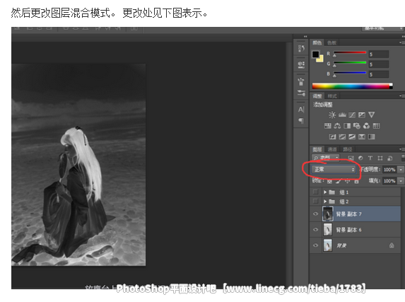Add an Exposure adjustment
The height and width of the screenshot is (302, 405).
coord(362,115)
